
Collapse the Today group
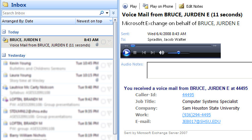4,32
